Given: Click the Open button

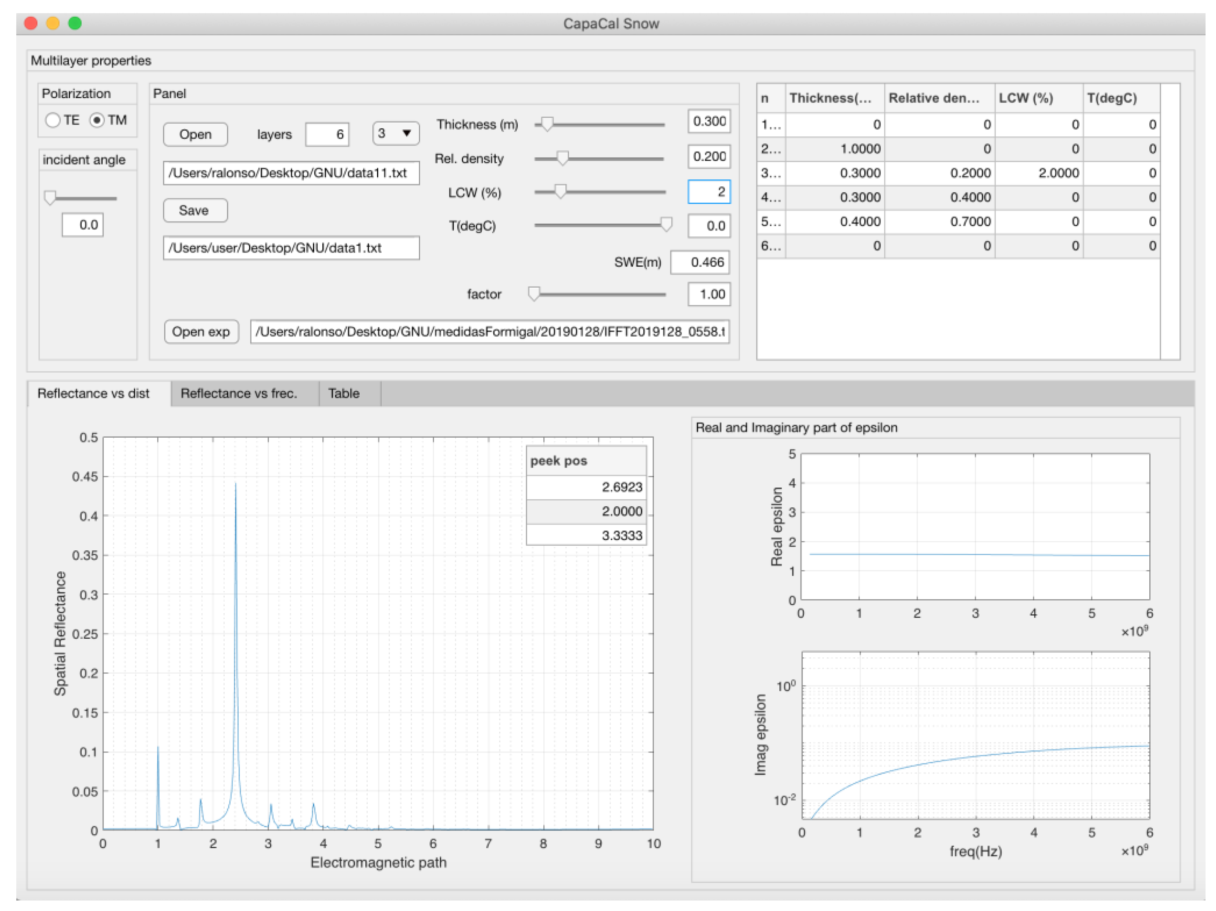Looking at the screenshot, I should (195, 135).
